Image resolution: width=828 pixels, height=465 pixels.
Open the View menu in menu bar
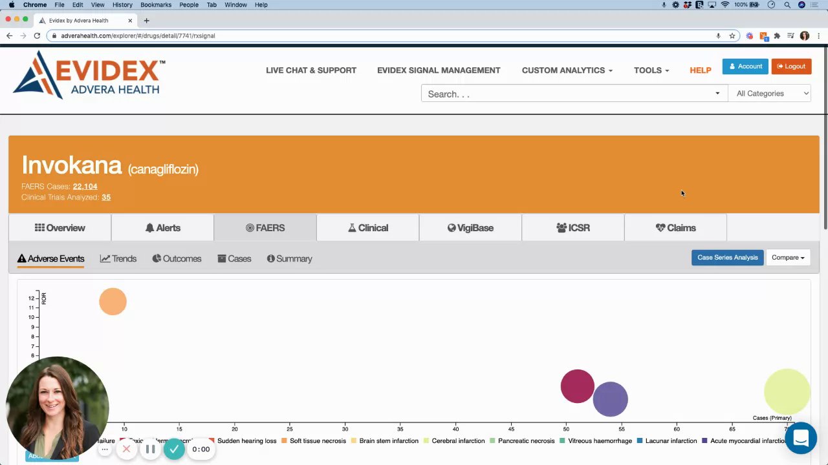(98, 5)
